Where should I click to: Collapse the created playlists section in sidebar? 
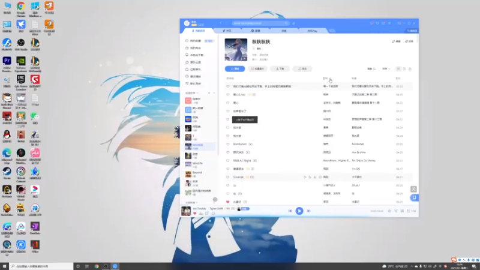point(214,93)
